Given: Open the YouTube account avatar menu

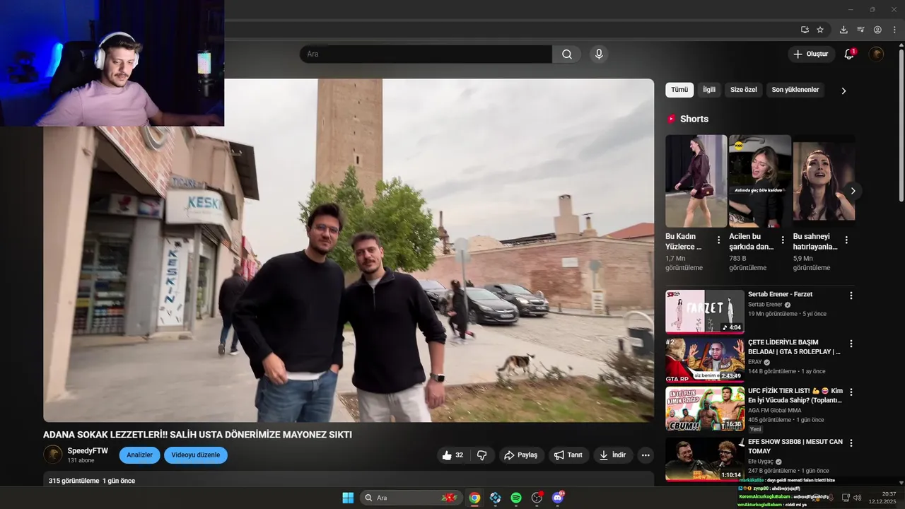Looking at the screenshot, I should click(x=876, y=54).
